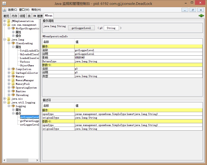Click the OperatingSystem MBean icon
207x165 pixels.
point(13,87)
